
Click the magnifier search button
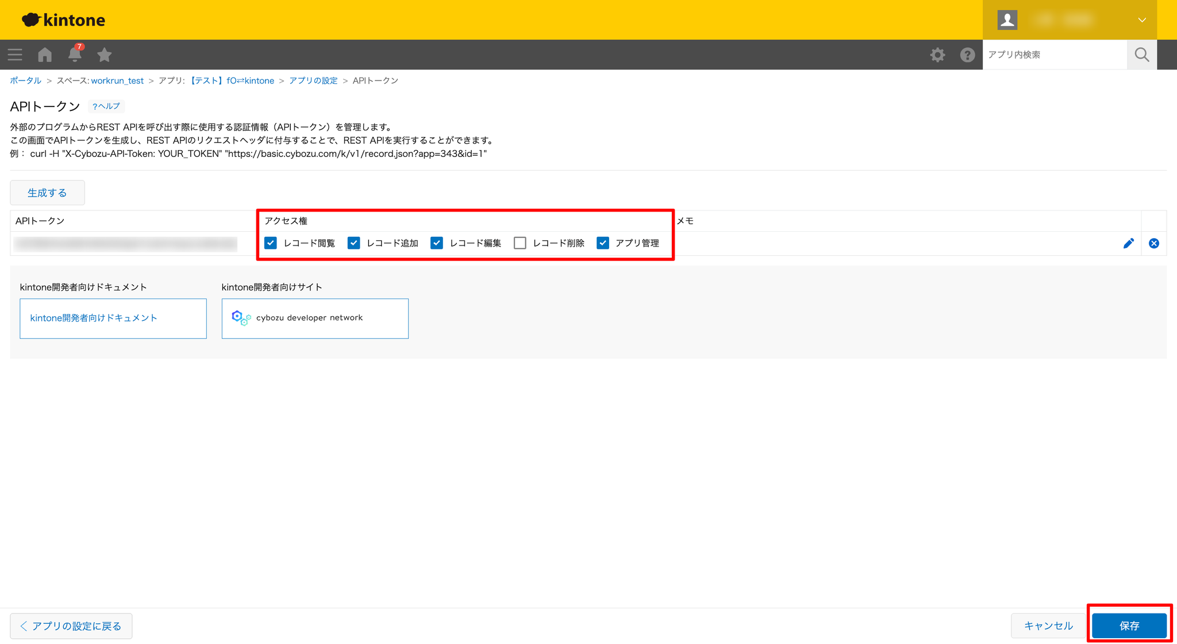coord(1141,55)
